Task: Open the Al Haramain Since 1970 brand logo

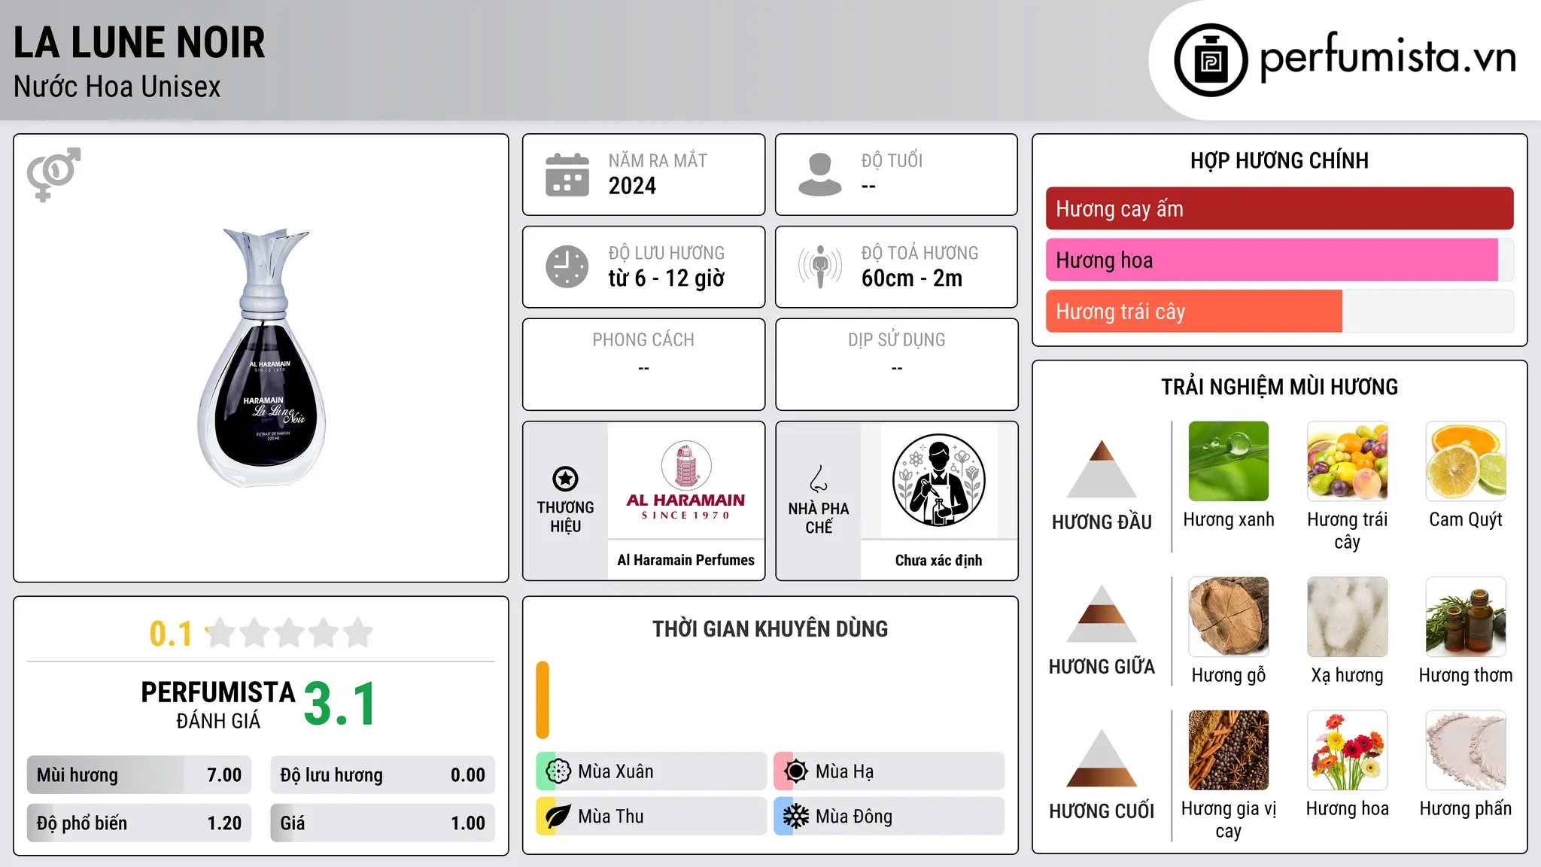Action: [685, 480]
